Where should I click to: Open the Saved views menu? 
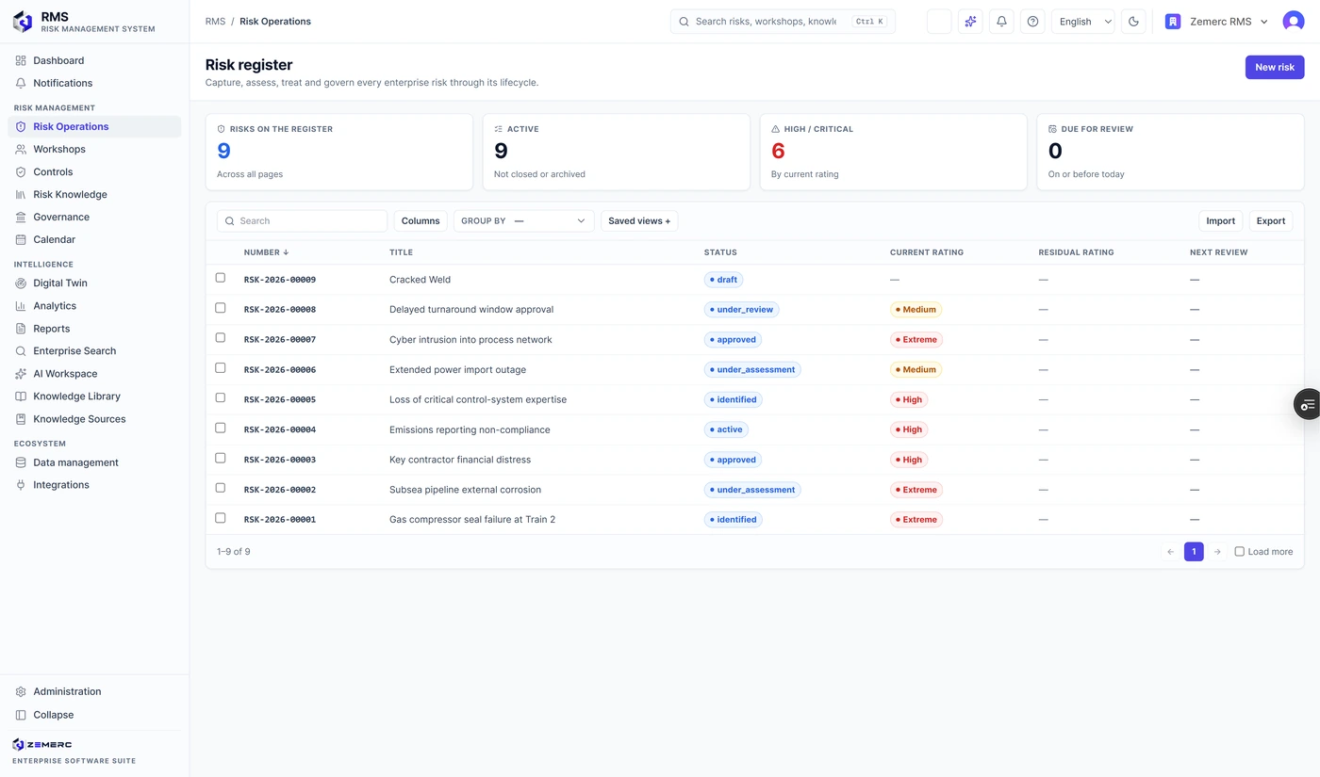click(x=639, y=221)
